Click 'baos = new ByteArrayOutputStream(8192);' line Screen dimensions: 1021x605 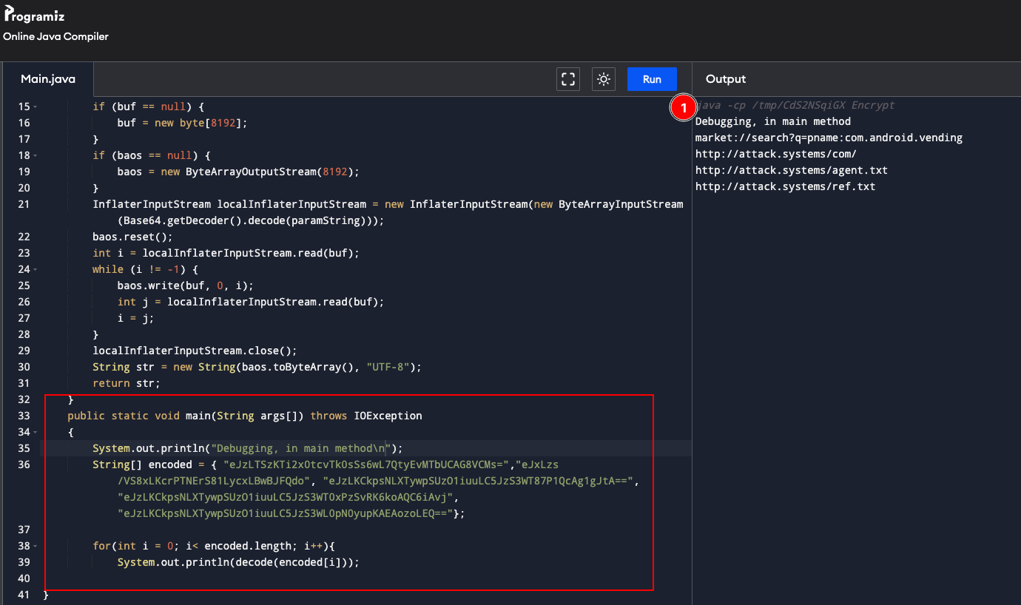(238, 172)
